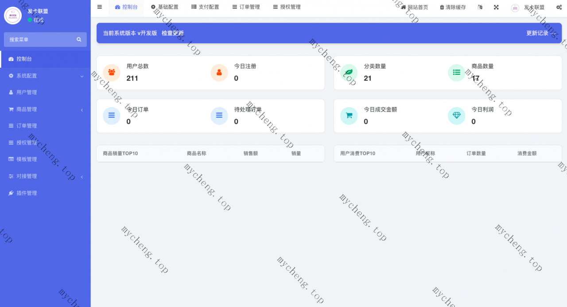Open 订单管理 in the sidebar
The image size is (567, 307).
[x=45, y=126]
